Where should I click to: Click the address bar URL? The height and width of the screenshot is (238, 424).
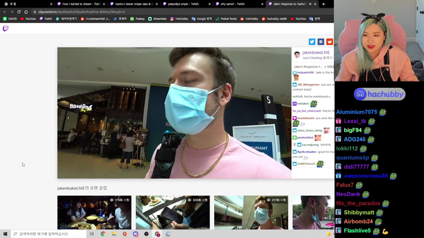pyautogui.click(x=81, y=12)
